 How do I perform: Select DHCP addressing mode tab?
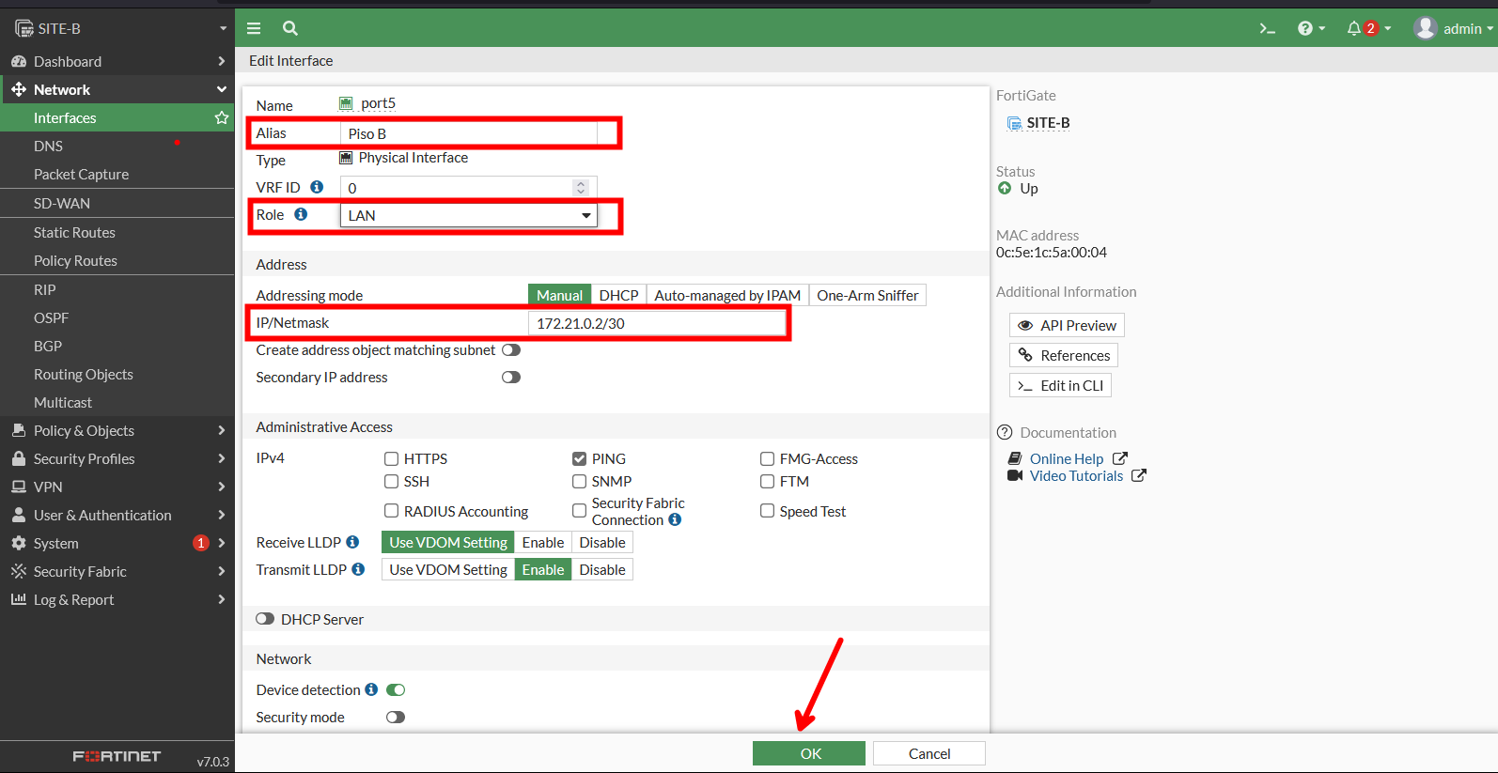[618, 295]
